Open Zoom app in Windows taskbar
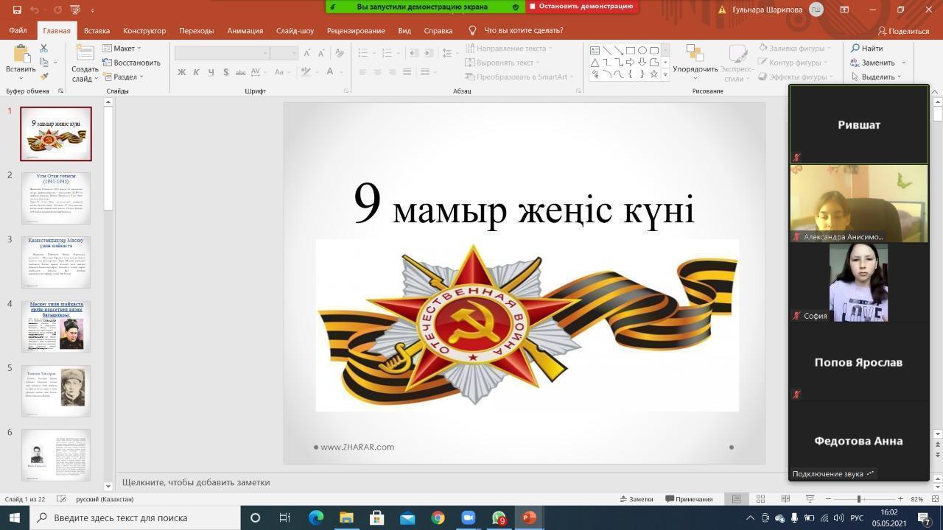The height and width of the screenshot is (530, 943). 468,517
